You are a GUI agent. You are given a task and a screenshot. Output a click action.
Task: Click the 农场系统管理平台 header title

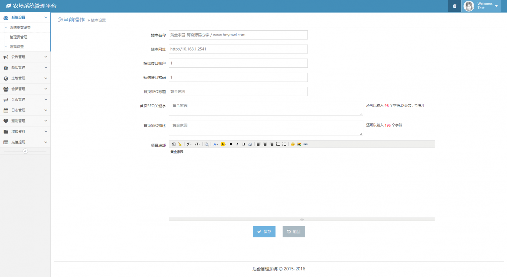click(35, 6)
